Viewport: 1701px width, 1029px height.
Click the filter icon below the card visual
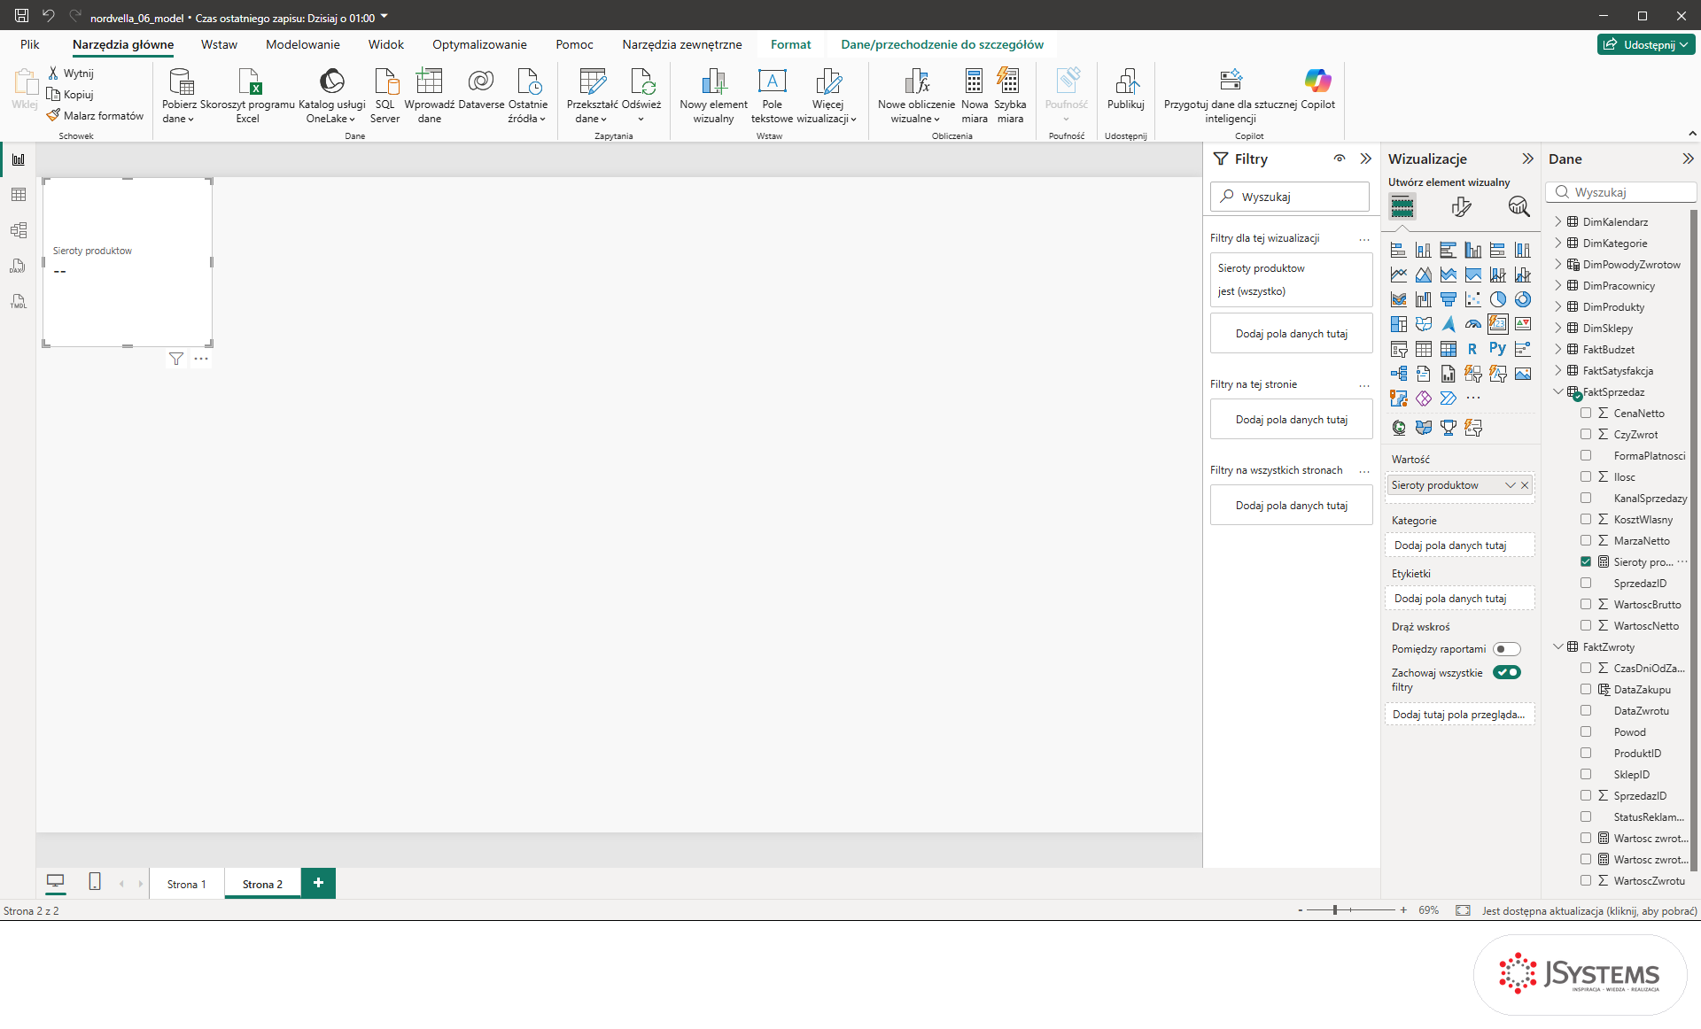[176, 359]
